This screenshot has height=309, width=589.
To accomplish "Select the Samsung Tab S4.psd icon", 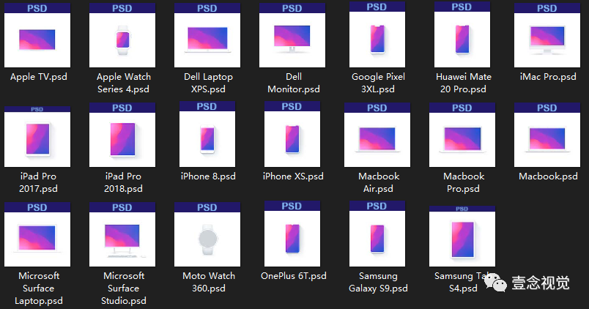I will (x=462, y=237).
